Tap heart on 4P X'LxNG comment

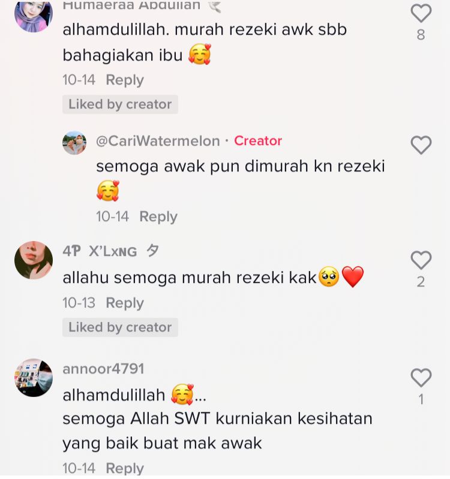click(x=421, y=260)
